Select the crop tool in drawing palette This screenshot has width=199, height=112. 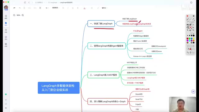click(193, 27)
